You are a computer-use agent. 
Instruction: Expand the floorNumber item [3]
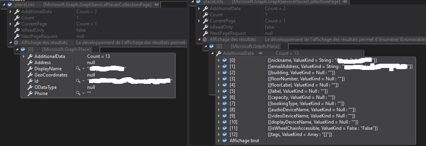pos(219,79)
